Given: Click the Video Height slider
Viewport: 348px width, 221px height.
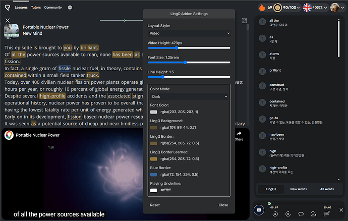Looking at the screenshot, I should (189, 48).
